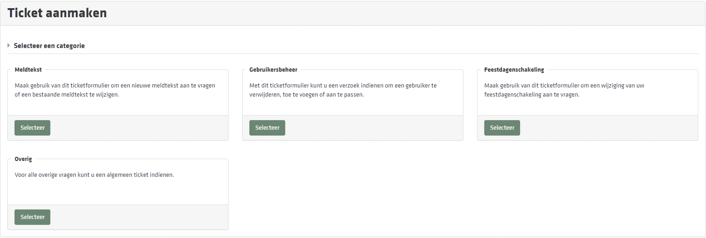Click the description about 'gebruiker te verwijderen'
706x238 pixels.
pos(343,90)
